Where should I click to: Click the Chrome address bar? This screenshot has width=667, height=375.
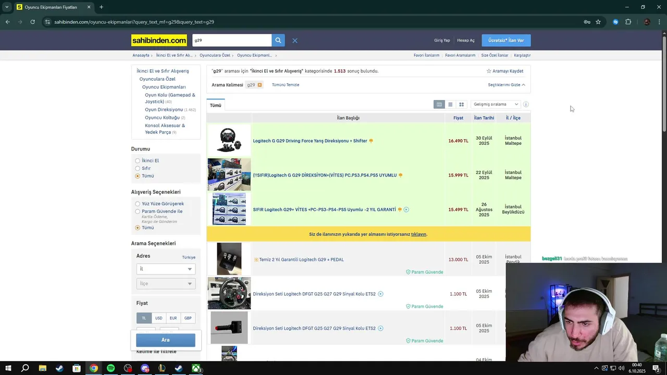coord(313,22)
